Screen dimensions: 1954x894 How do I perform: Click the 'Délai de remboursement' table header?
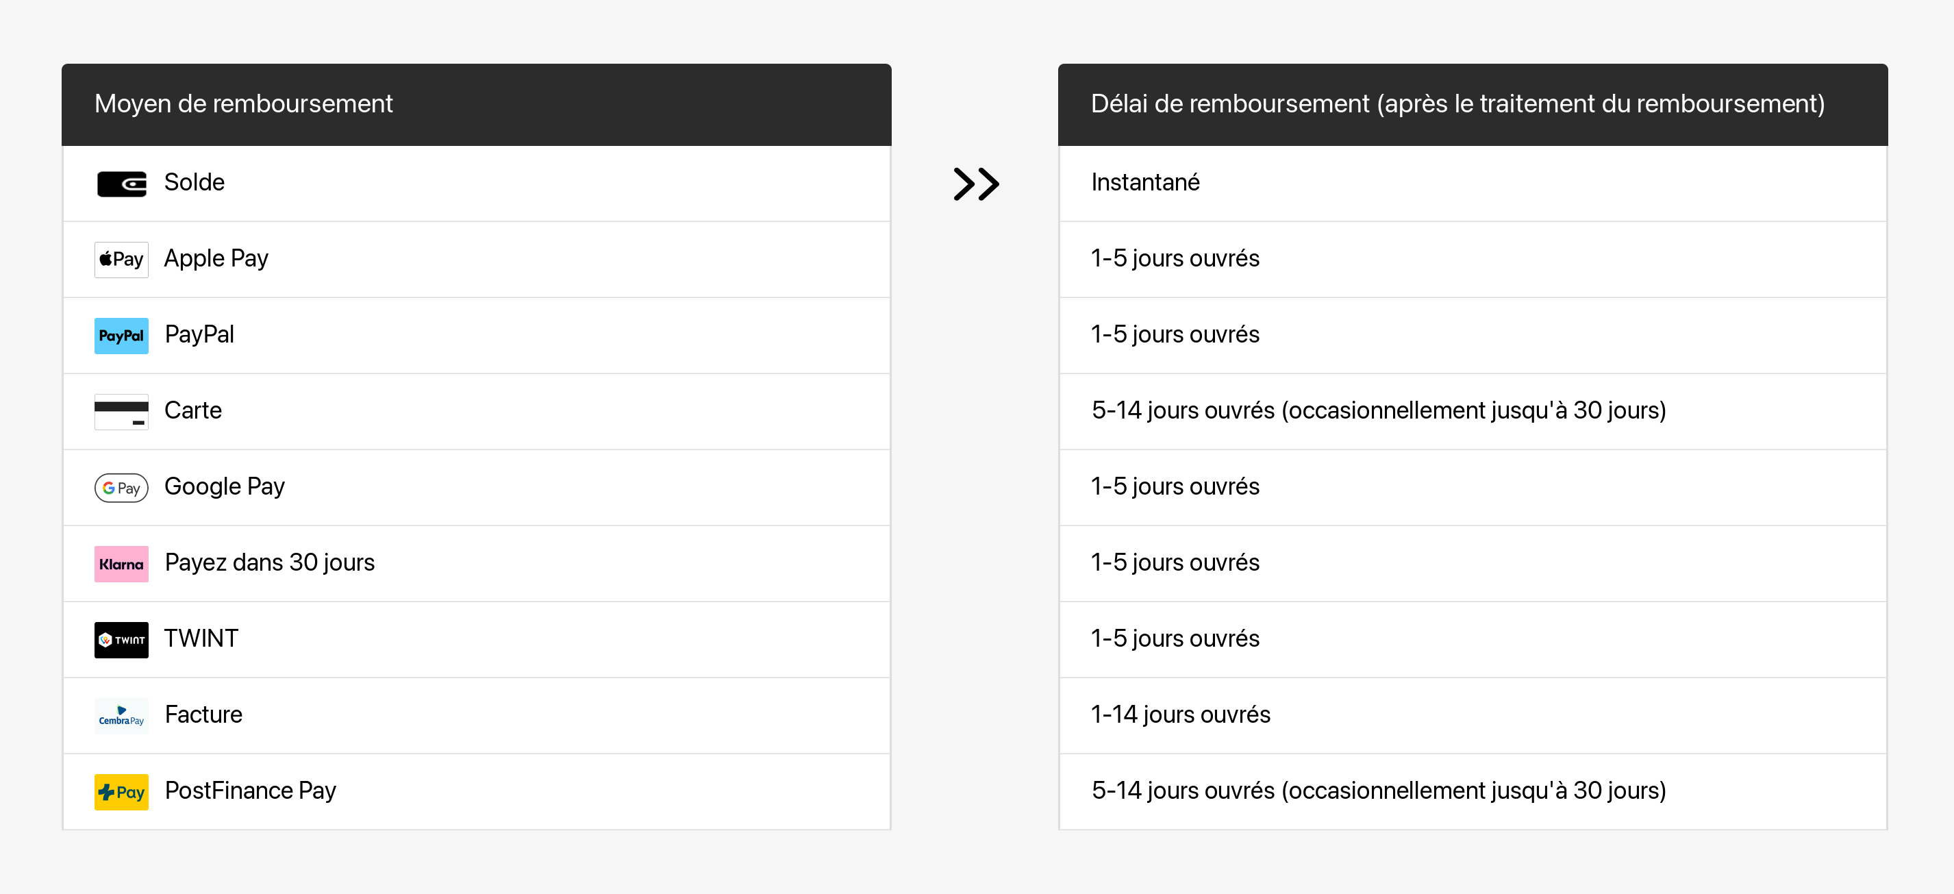tap(1456, 104)
